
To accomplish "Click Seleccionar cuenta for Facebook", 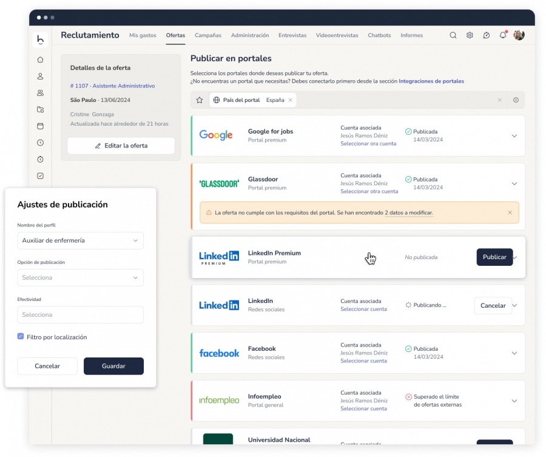I will (x=363, y=361).
